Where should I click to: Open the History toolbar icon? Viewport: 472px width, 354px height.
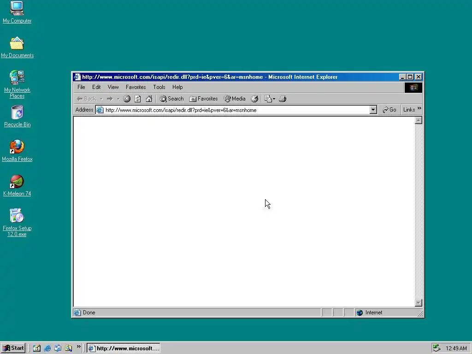pyautogui.click(x=254, y=99)
